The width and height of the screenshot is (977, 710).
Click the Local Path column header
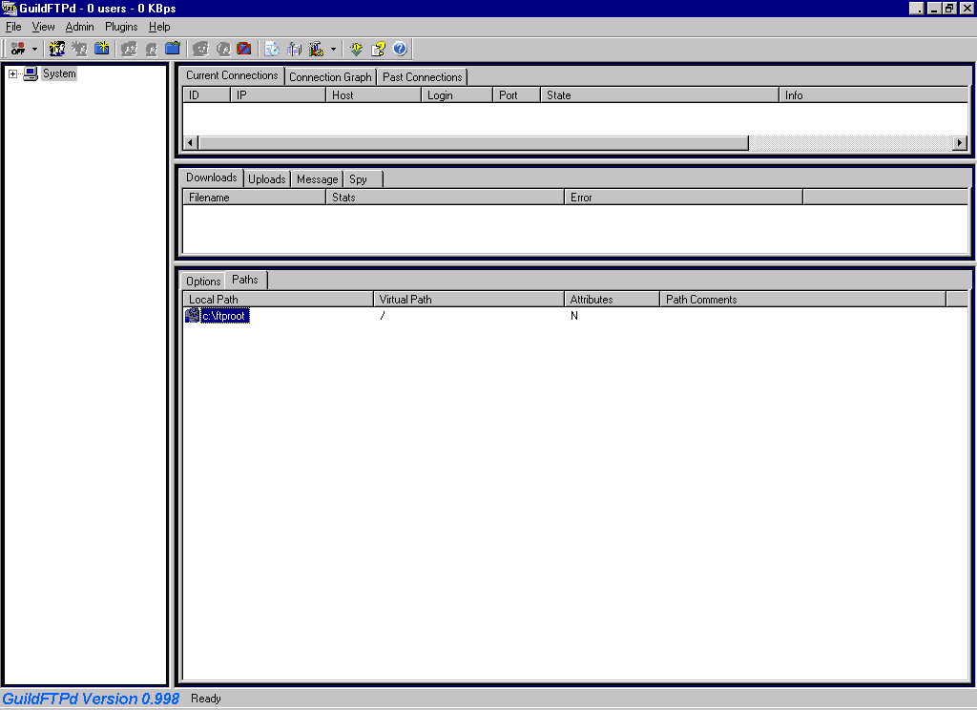point(278,300)
